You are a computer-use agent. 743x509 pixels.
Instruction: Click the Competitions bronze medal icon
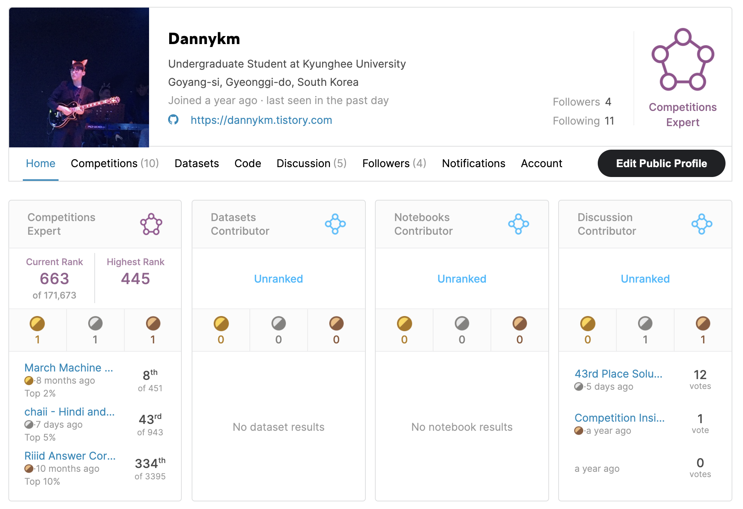click(x=153, y=324)
